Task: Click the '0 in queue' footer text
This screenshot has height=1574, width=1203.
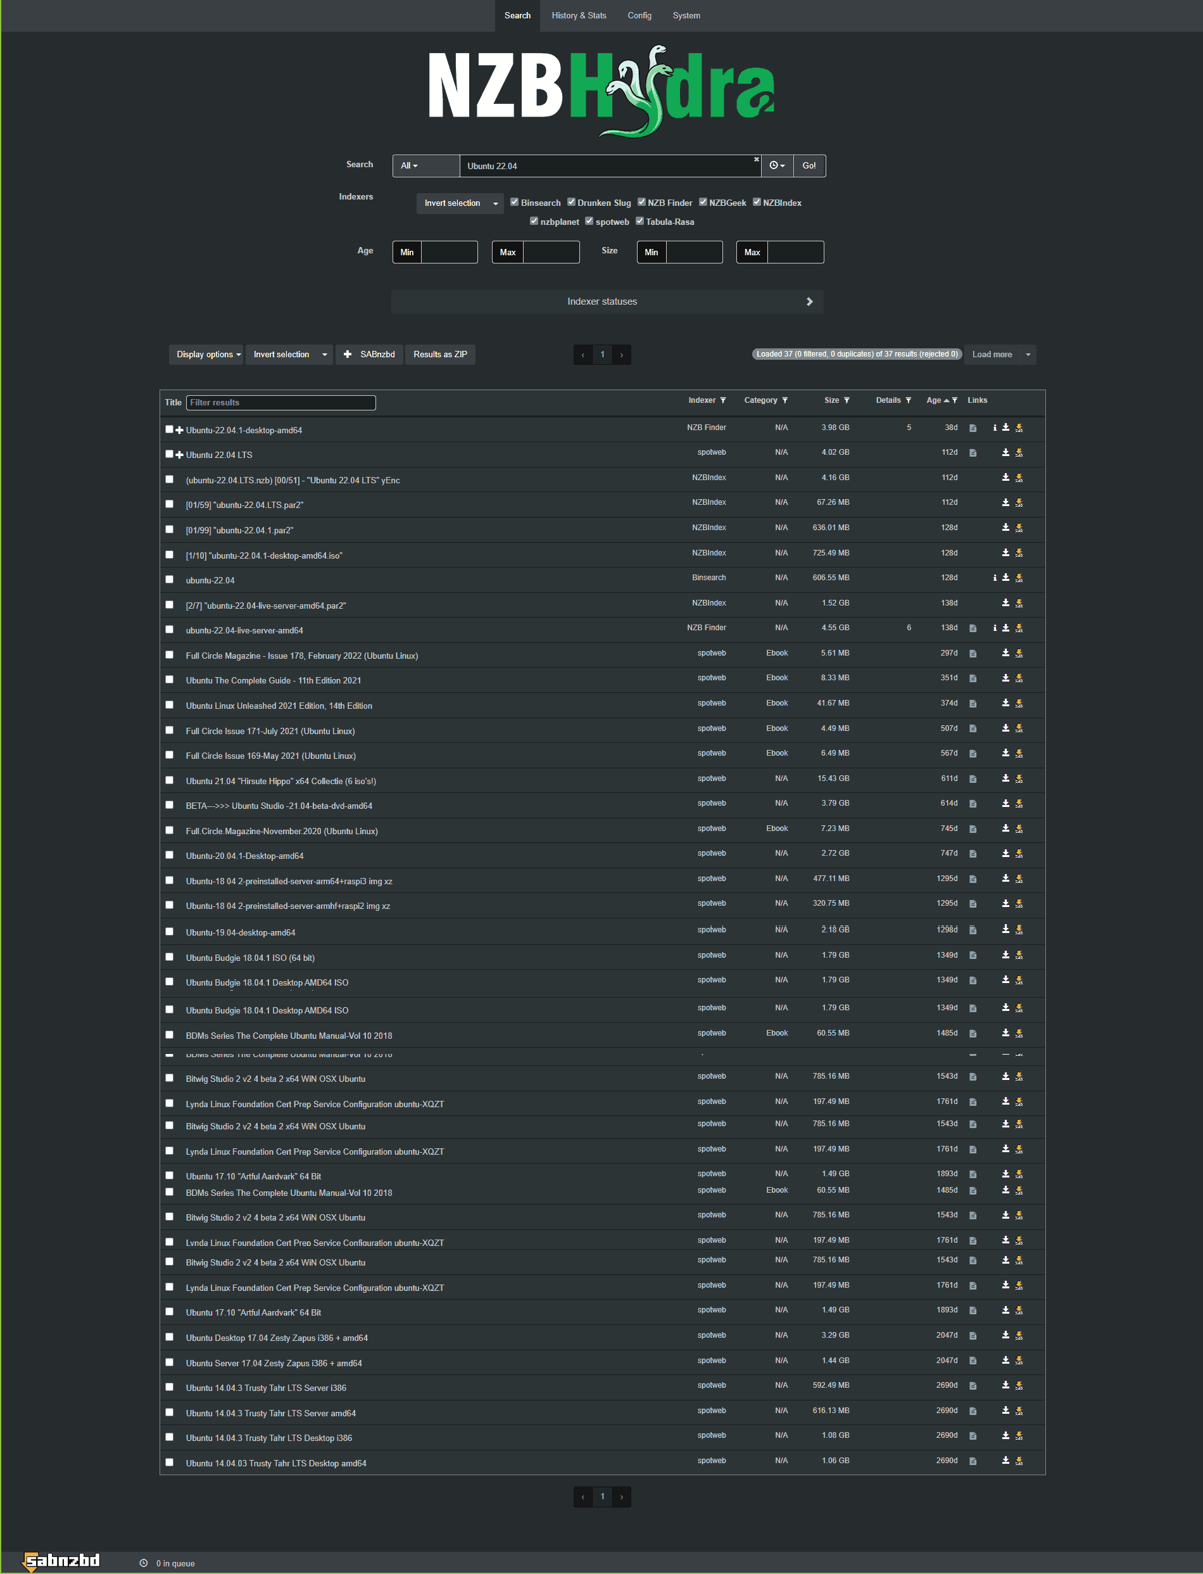Action: (x=175, y=1564)
